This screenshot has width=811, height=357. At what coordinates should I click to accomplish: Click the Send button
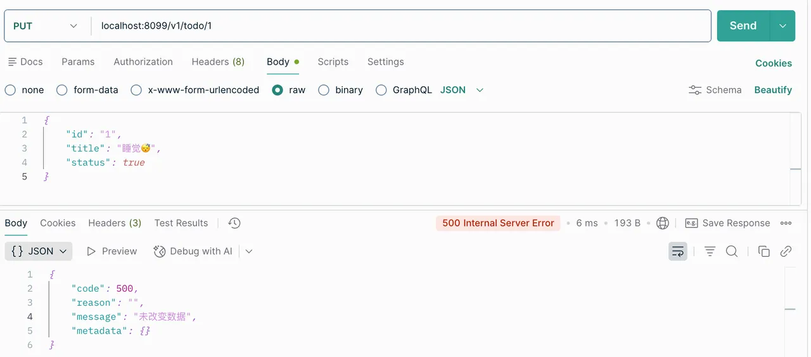(x=743, y=26)
